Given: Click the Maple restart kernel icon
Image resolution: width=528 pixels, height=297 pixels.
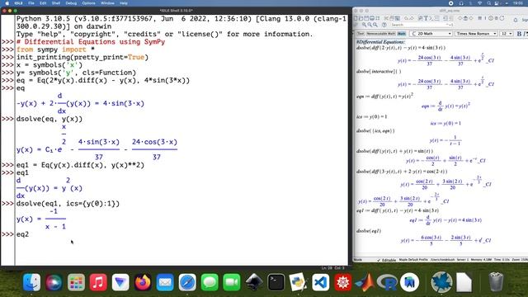Looking at the screenshot, I should pos(502,18).
